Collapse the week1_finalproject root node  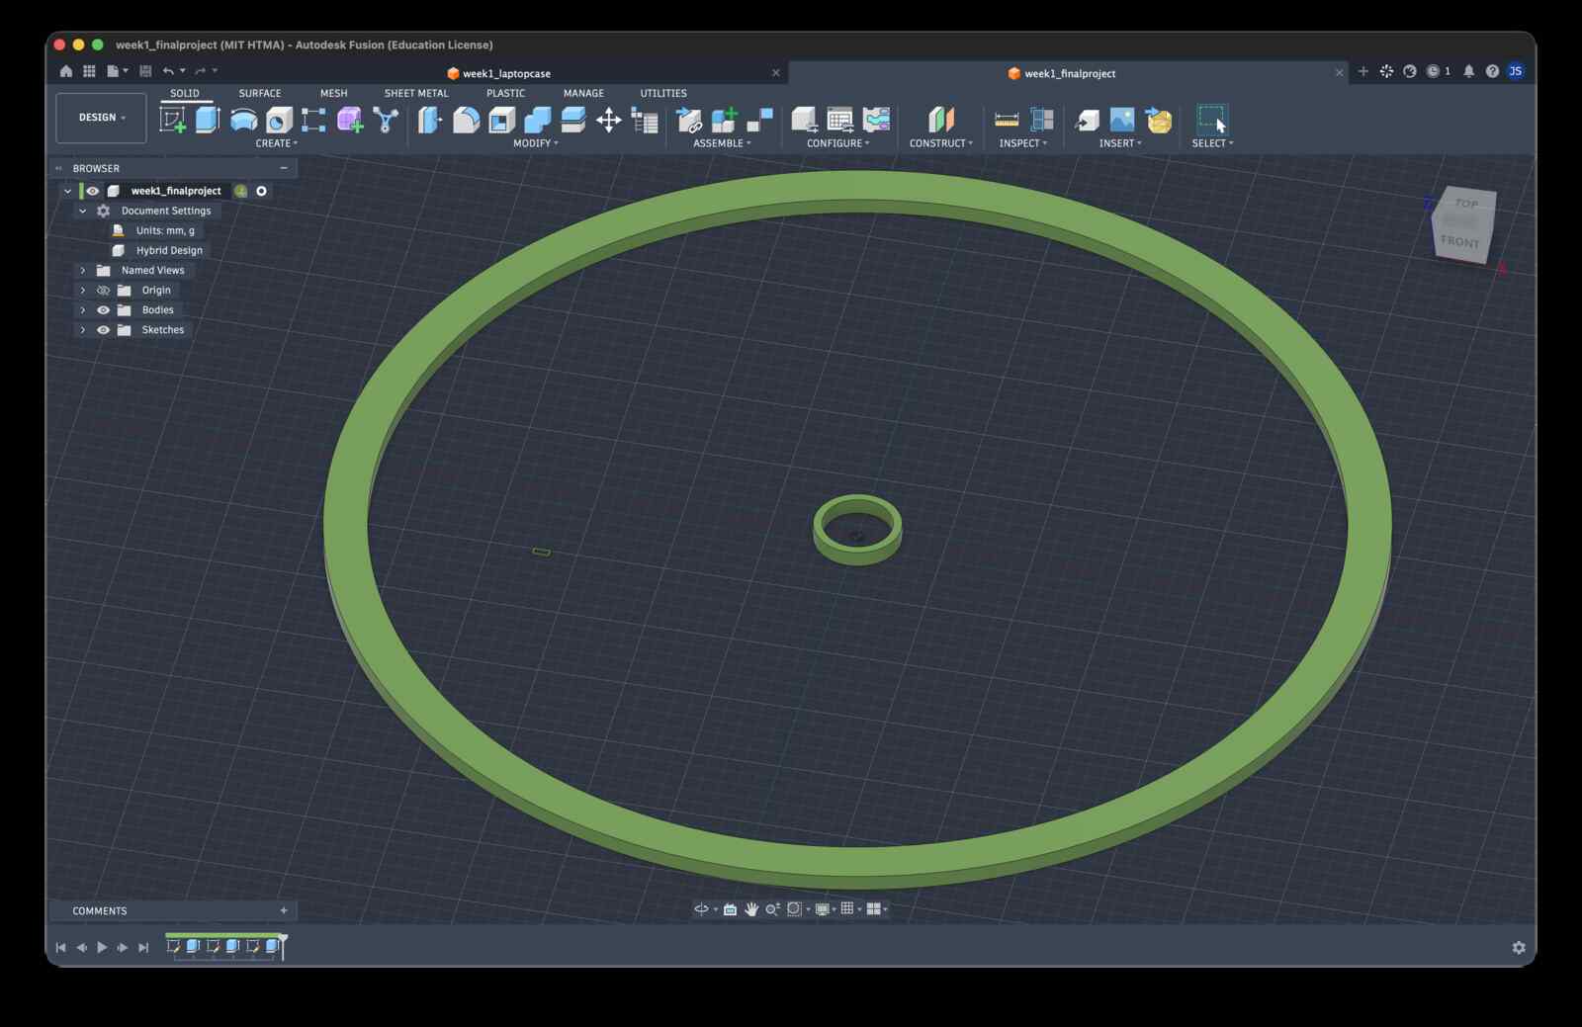point(67,191)
